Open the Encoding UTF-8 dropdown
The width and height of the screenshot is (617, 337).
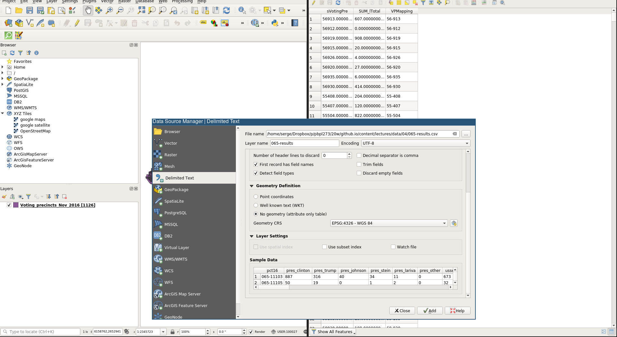(x=415, y=143)
